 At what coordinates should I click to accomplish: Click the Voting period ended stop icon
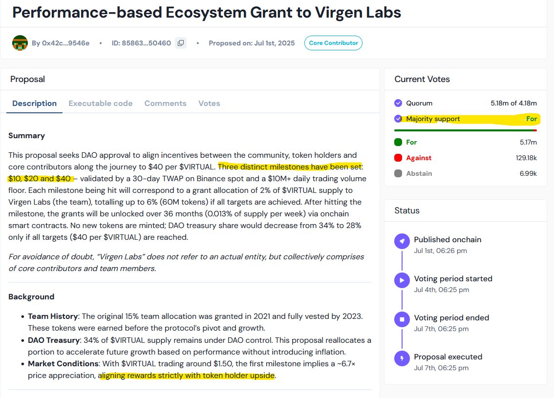tap(402, 319)
